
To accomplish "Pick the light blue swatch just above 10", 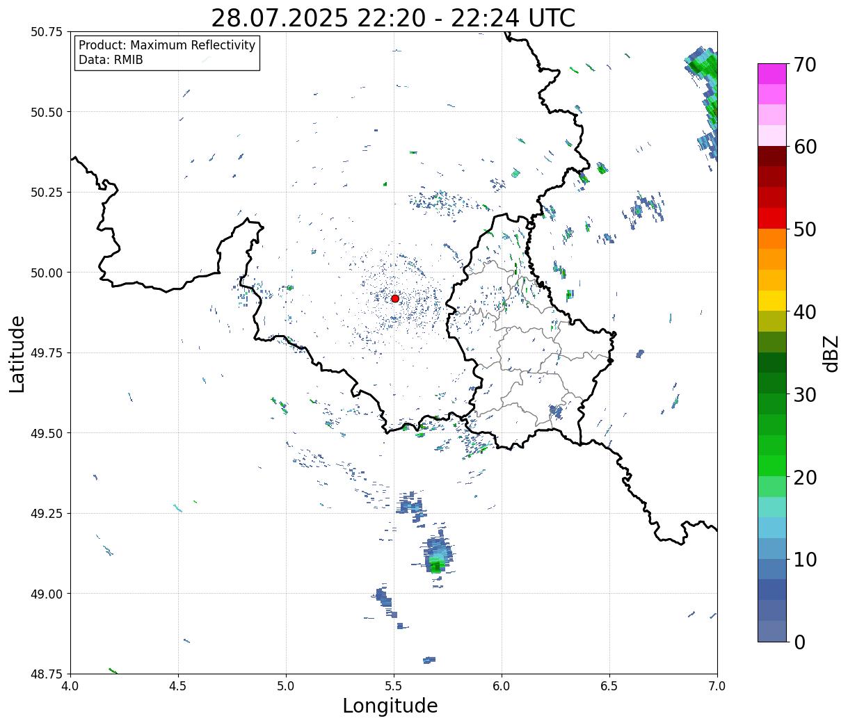I will pyautogui.click(x=772, y=549).
